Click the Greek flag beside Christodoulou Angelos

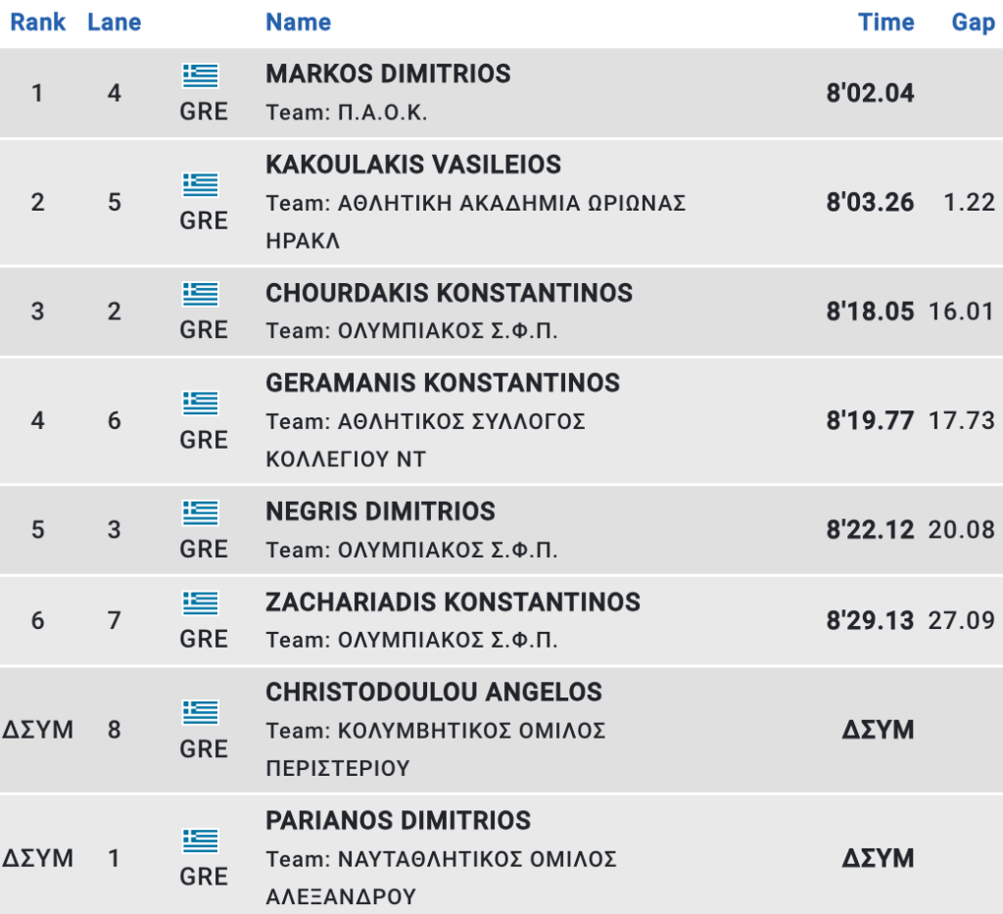tap(200, 712)
